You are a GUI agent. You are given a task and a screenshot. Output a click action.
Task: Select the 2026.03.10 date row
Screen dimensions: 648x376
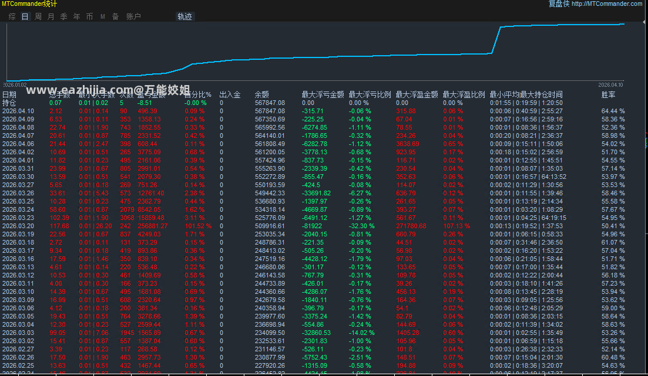point(314,292)
